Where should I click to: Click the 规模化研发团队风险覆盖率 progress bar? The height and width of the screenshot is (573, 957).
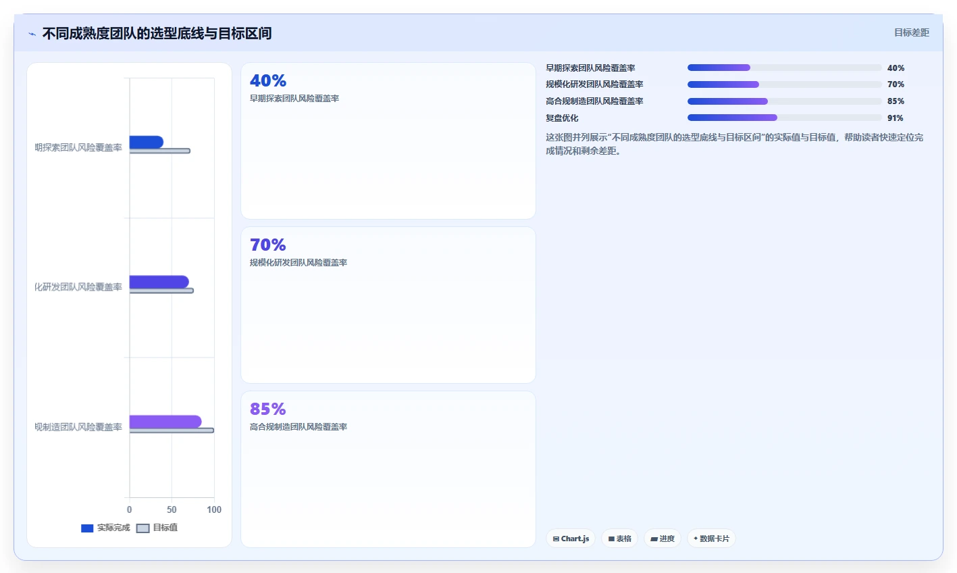[785, 84]
